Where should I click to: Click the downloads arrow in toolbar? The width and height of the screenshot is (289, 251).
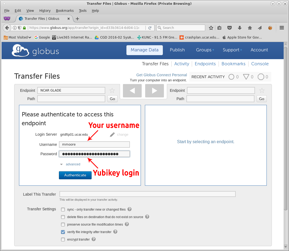pyautogui.click(x=240, y=28)
